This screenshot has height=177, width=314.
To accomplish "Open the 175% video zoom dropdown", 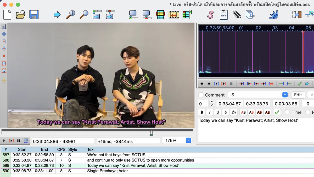I will 177,141.
